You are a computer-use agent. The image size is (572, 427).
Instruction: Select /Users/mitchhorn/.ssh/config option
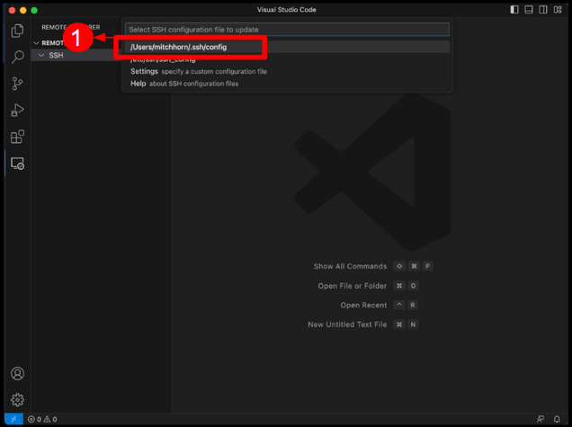[x=287, y=47]
